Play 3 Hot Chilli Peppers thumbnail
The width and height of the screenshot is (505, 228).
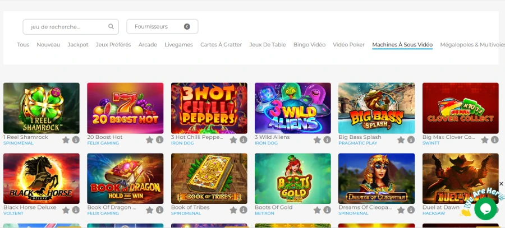[x=209, y=108]
